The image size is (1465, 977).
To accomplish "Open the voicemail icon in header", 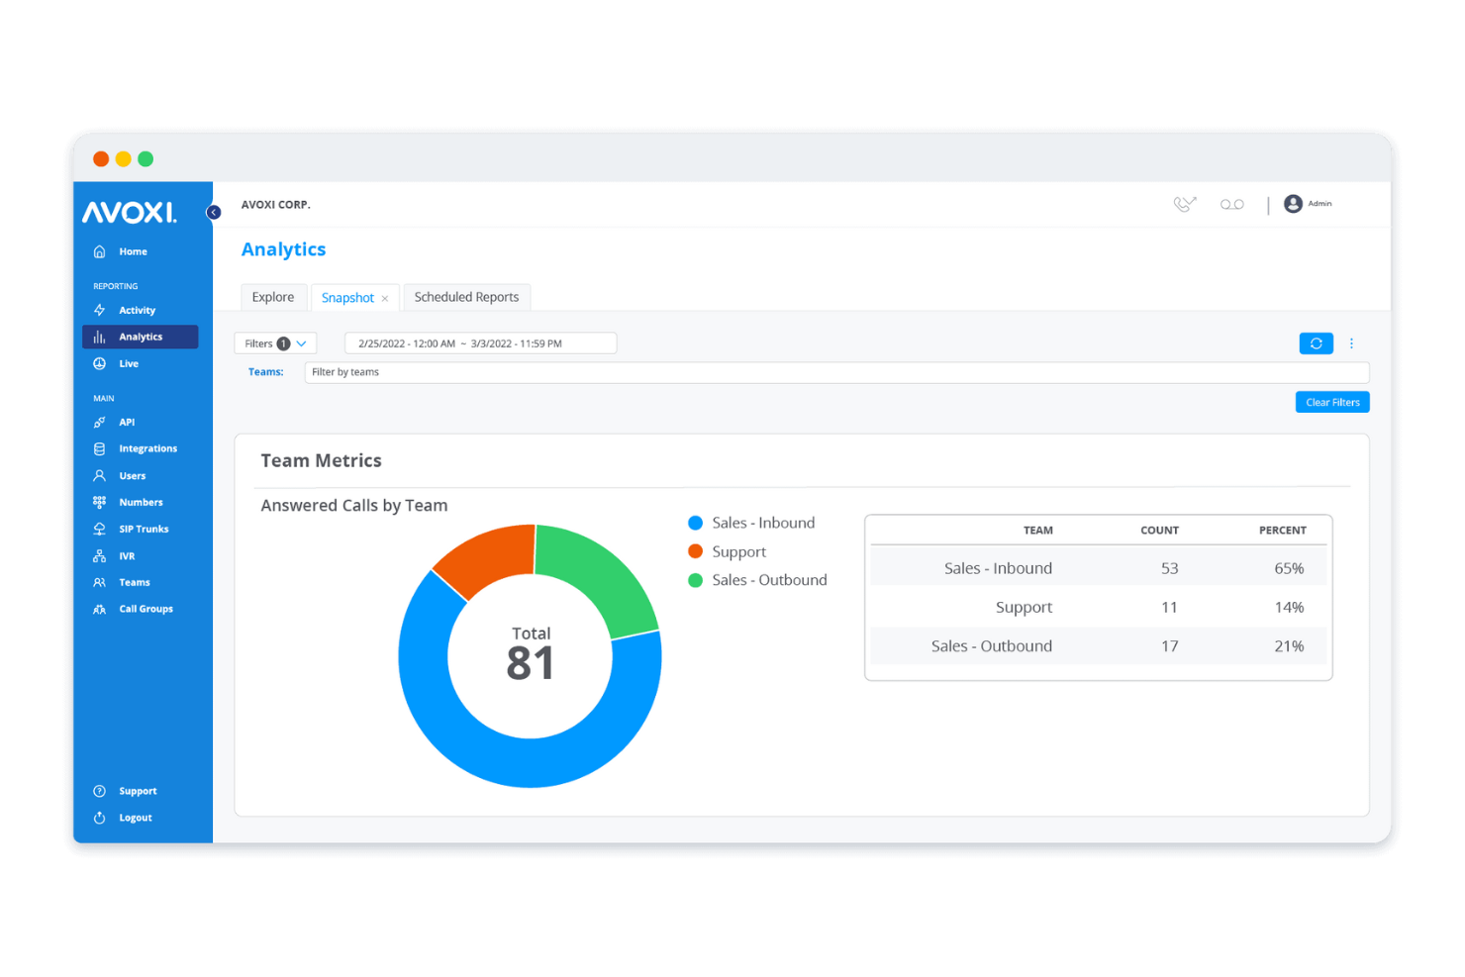I will [1231, 204].
